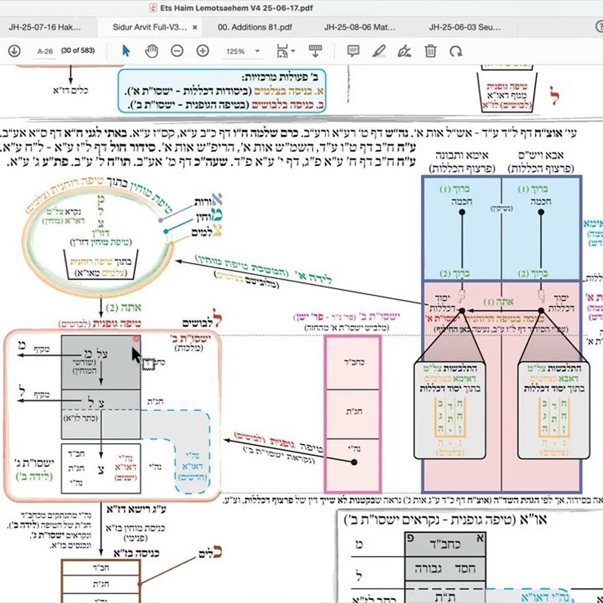603x603 pixels.
Task: Select the arrow selection tool
Action: 126,51
